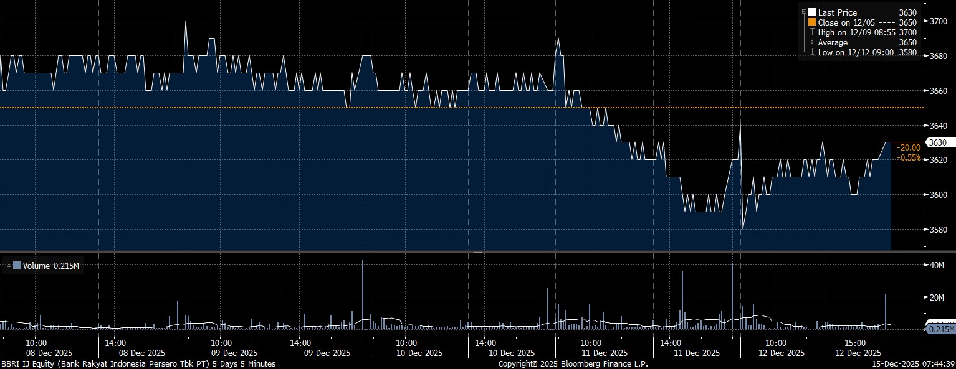Click the orange Close on 12/05 swatch
Screen dimensions: 956x369
812,22
